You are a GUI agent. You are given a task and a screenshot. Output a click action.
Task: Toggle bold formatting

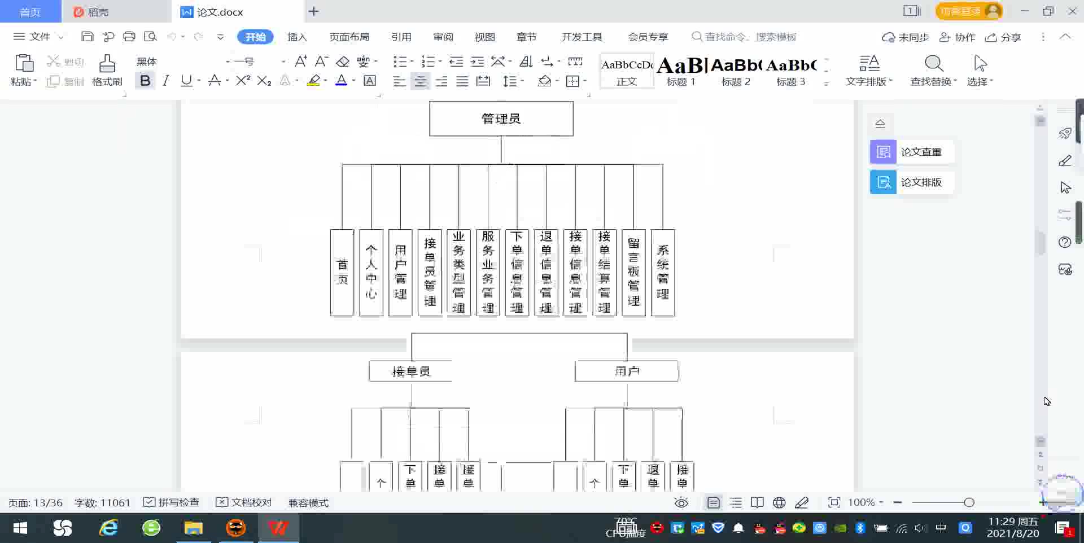click(x=145, y=81)
